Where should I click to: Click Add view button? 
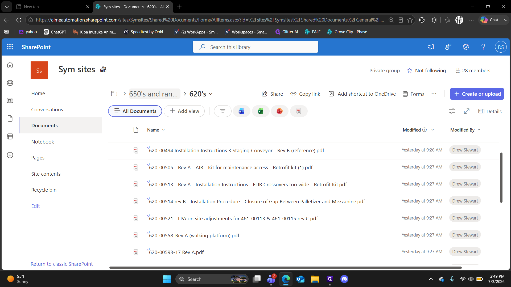coord(184,111)
